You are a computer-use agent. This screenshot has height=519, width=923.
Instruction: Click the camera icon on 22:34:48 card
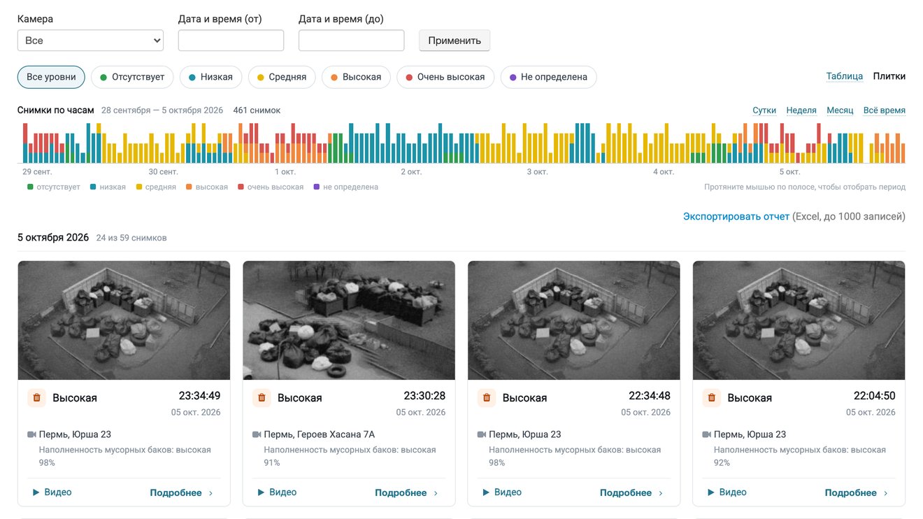coord(482,434)
